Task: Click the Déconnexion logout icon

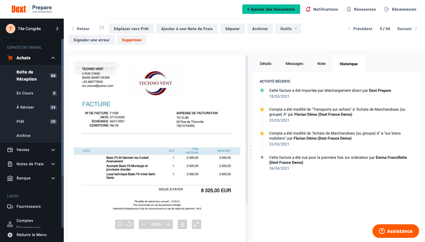Action: tap(387, 9)
